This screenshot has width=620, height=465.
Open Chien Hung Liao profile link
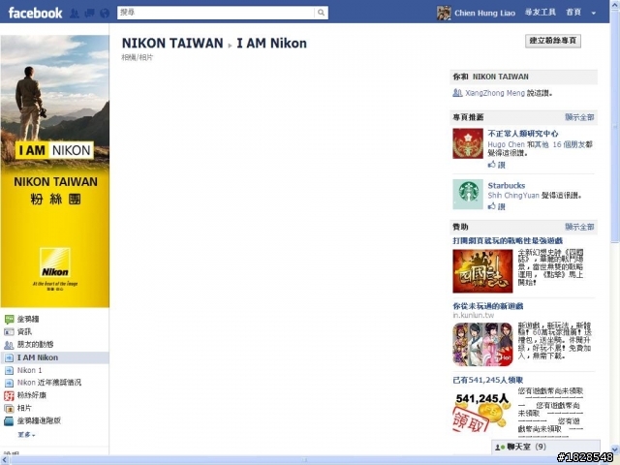(x=484, y=13)
